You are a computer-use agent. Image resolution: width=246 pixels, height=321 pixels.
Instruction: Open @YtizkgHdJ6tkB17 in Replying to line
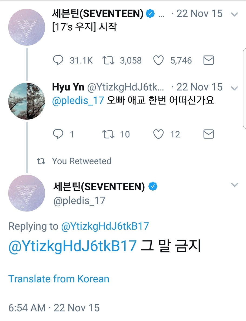point(105,226)
